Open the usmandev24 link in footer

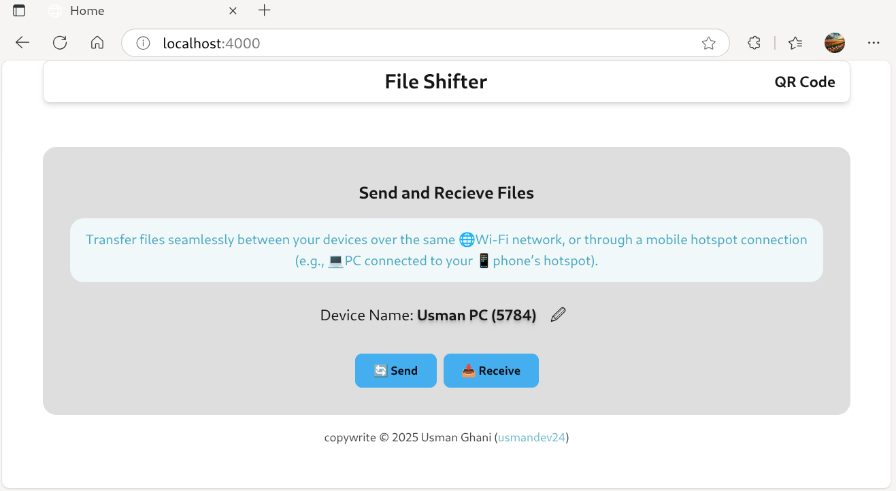click(531, 437)
